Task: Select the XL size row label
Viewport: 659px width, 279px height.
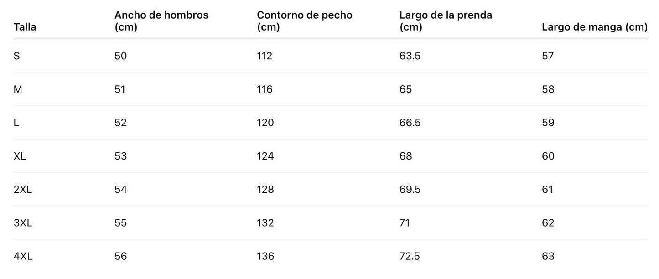Action: tap(20, 156)
